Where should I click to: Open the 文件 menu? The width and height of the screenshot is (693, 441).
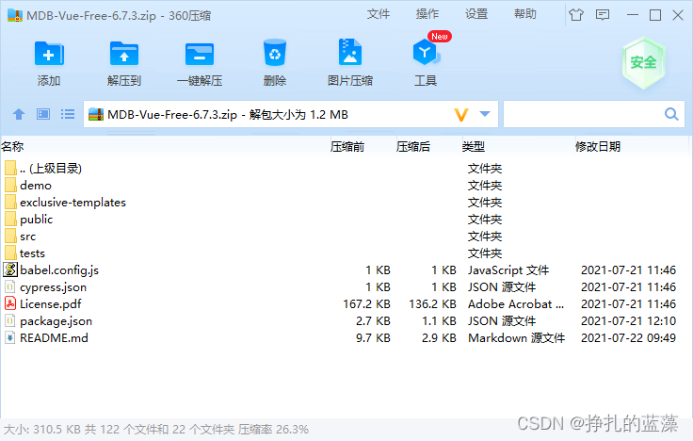pos(379,14)
